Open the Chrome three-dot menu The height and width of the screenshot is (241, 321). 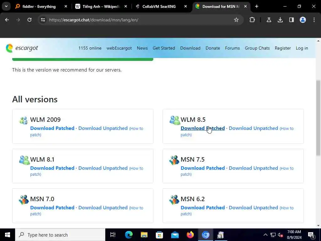tap(314, 20)
